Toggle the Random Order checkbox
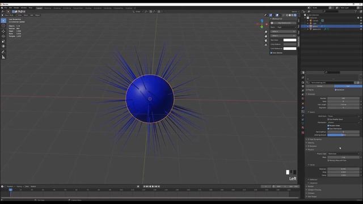The image size is (363, 204). click(x=328, y=126)
